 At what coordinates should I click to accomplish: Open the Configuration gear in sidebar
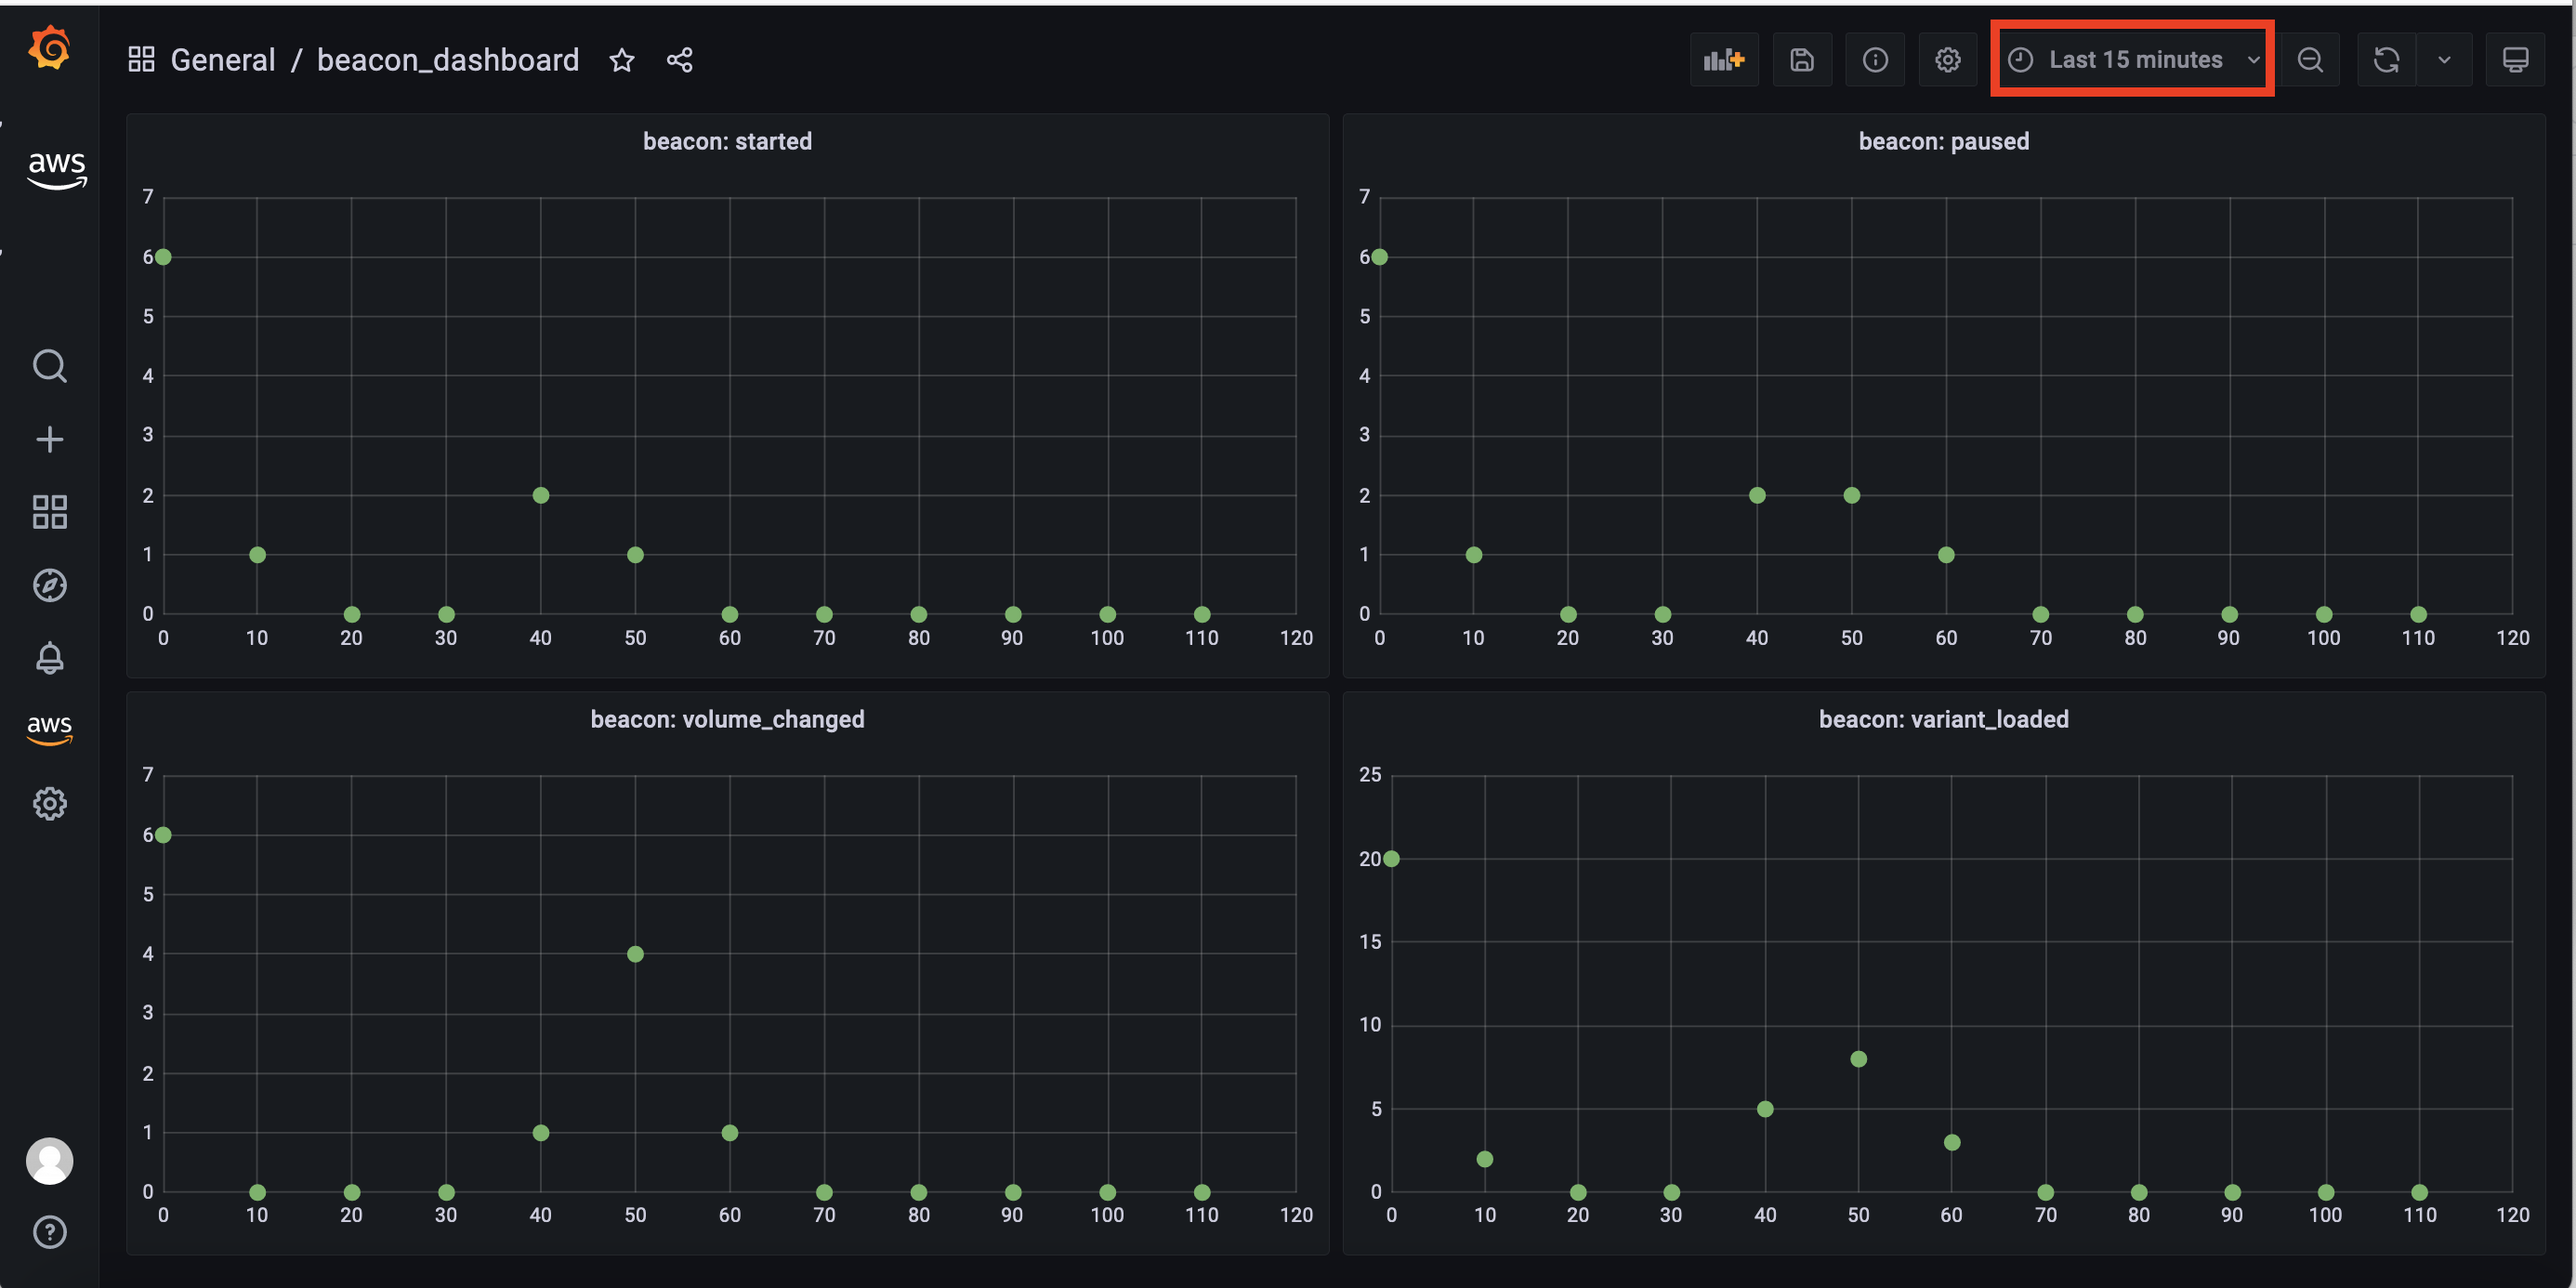[49, 803]
